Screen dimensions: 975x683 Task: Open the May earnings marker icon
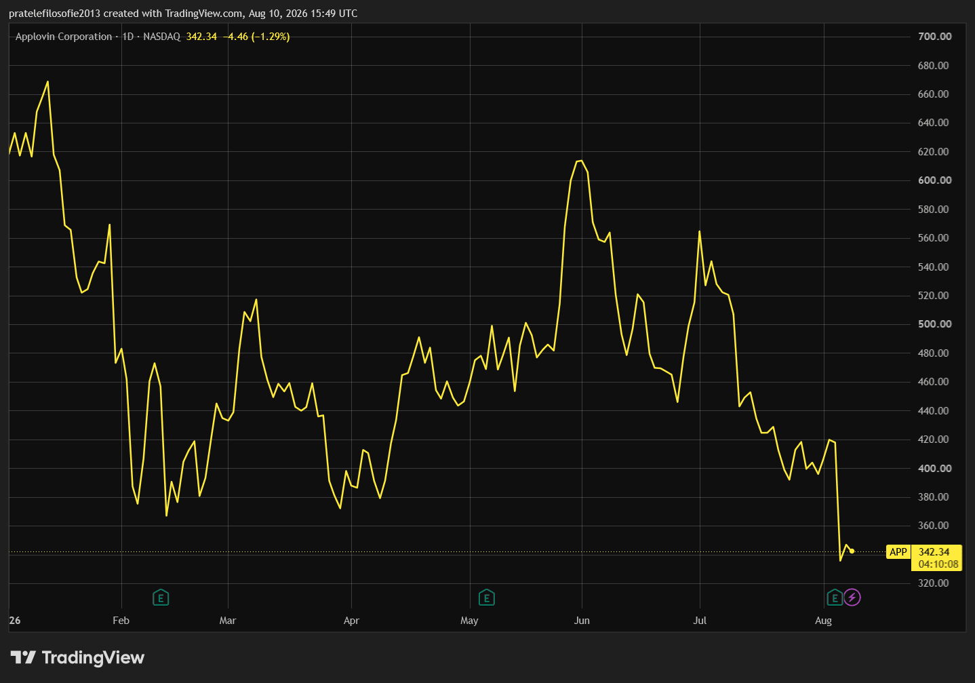coord(486,598)
